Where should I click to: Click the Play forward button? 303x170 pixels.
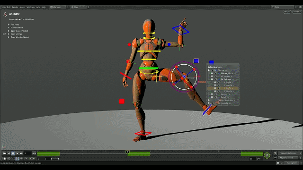click(x=17, y=153)
